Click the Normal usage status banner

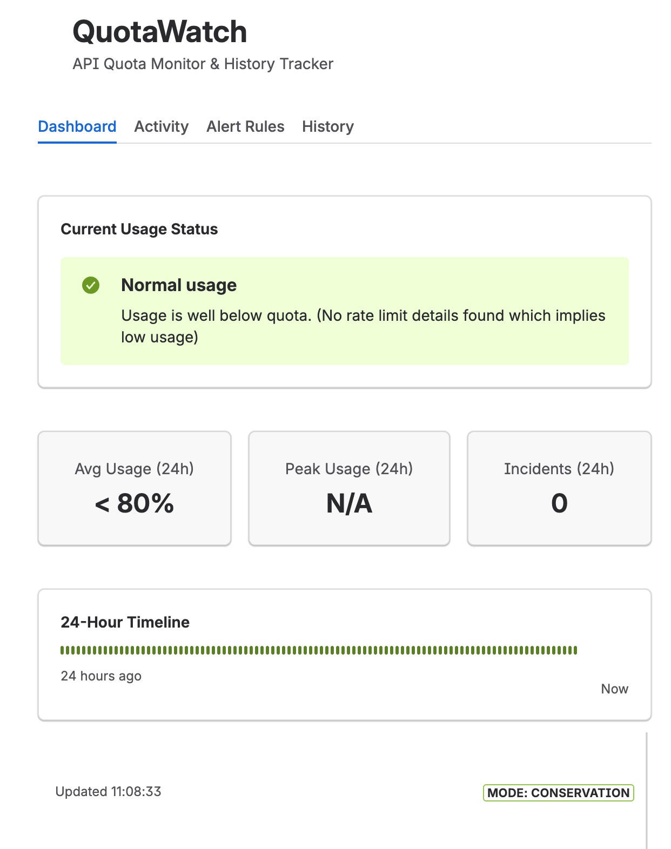(x=345, y=311)
